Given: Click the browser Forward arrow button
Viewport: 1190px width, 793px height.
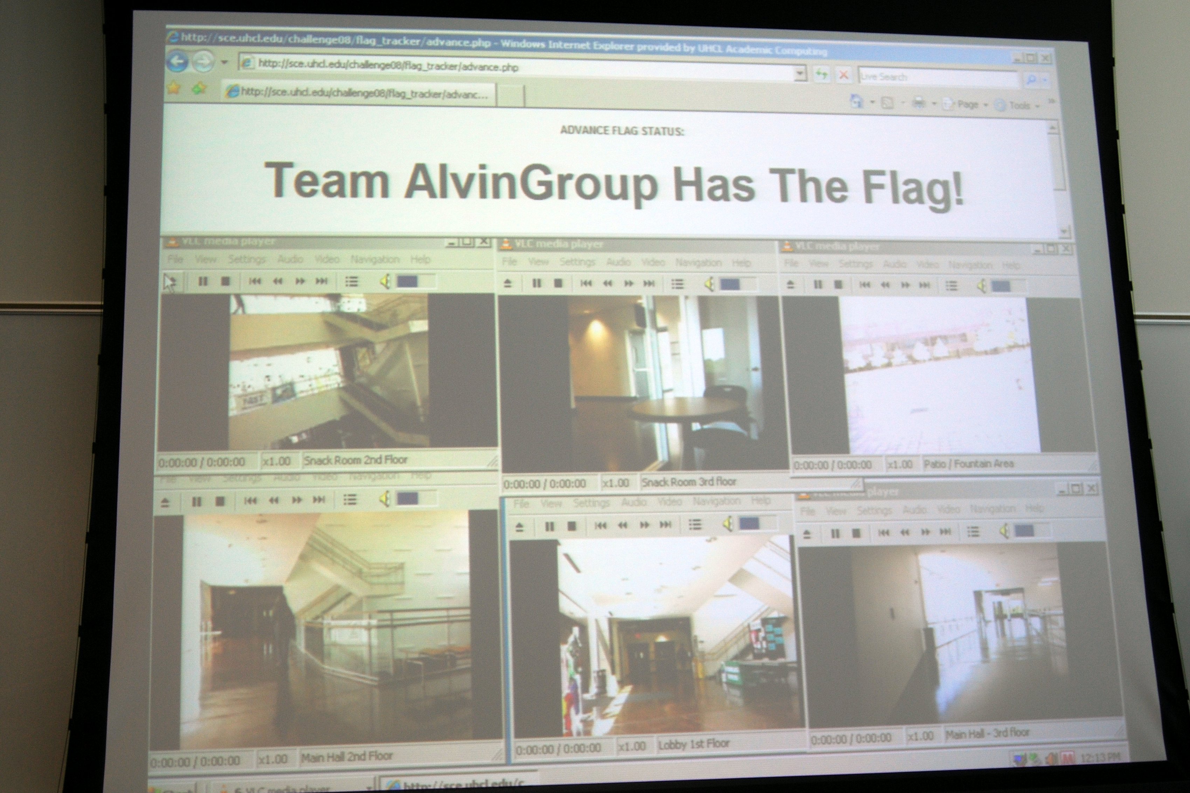Looking at the screenshot, I should click(203, 62).
